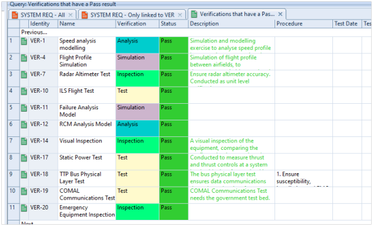This screenshot has height=226, width=373.
Task: Select row number 11 header
Action: (14, 211)
